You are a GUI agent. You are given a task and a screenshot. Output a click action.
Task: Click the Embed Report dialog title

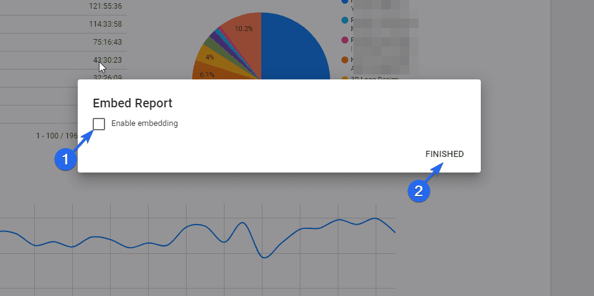(132, 103)
